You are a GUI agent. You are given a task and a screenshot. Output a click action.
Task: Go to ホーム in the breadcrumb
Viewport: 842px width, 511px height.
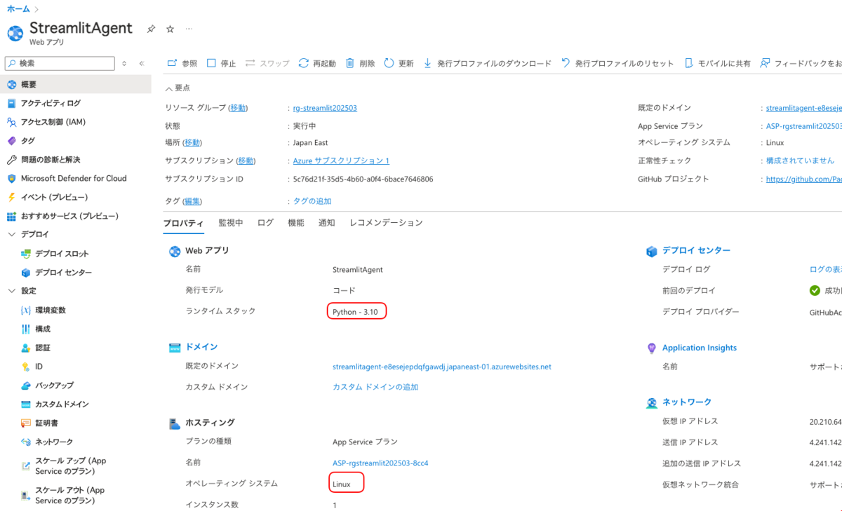[18, 8]
